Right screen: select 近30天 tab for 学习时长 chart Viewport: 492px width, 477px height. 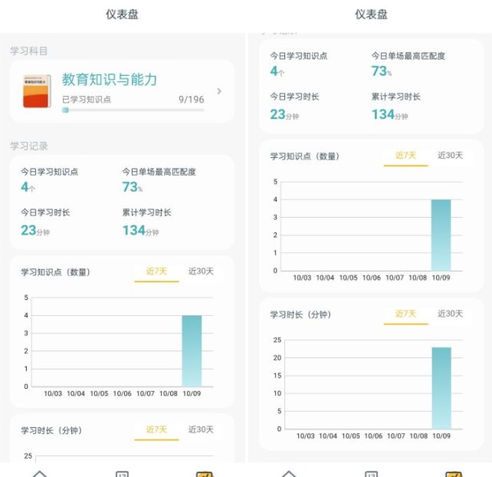click(x=451, y=314)
